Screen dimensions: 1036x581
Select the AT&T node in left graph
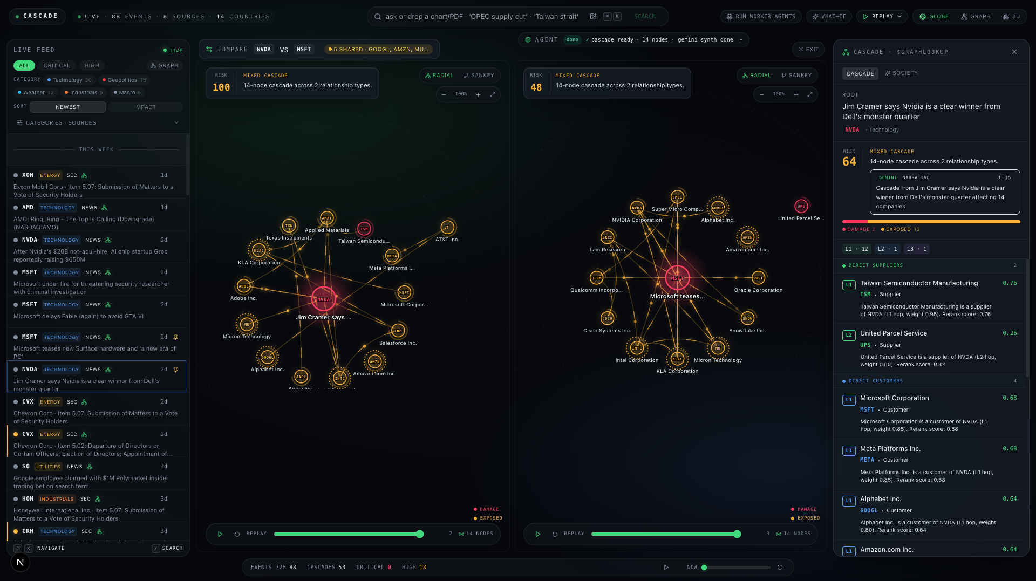click(447, 228)
